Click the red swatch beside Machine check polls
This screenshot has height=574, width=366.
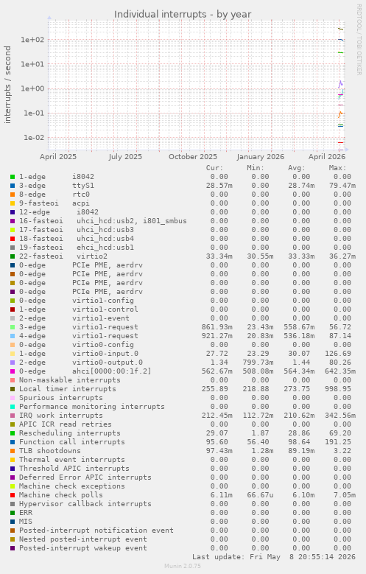coord(13,495)
